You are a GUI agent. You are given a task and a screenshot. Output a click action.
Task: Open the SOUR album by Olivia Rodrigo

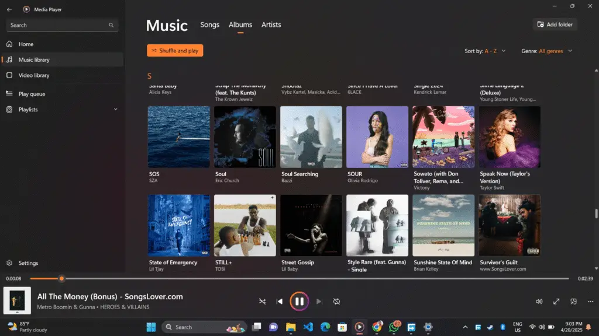(377, 137)
